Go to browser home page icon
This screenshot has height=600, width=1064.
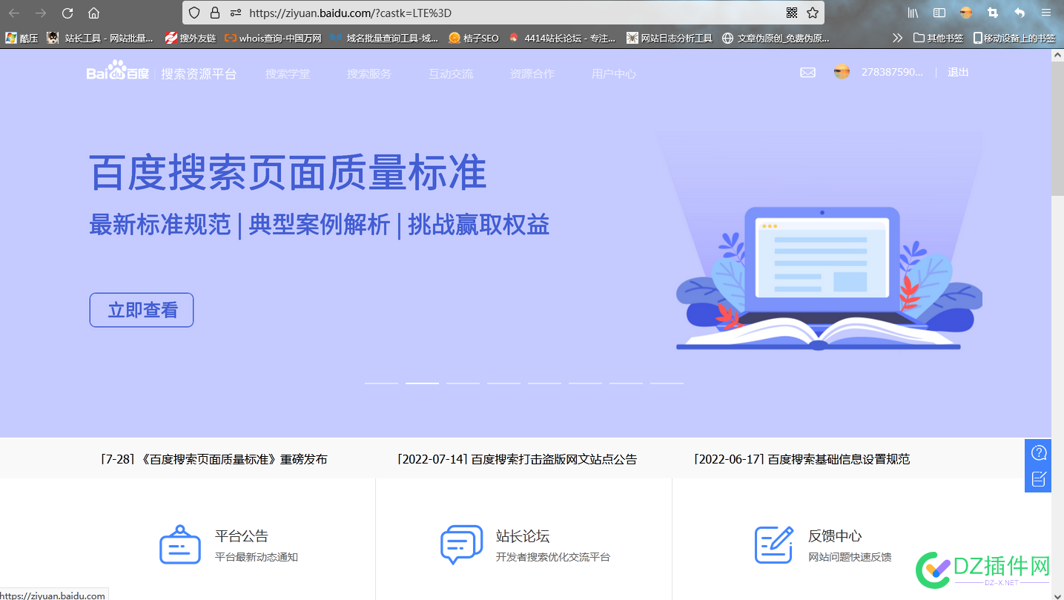coord(93,13)
